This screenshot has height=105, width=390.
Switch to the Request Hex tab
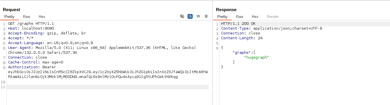pos(42,17)
